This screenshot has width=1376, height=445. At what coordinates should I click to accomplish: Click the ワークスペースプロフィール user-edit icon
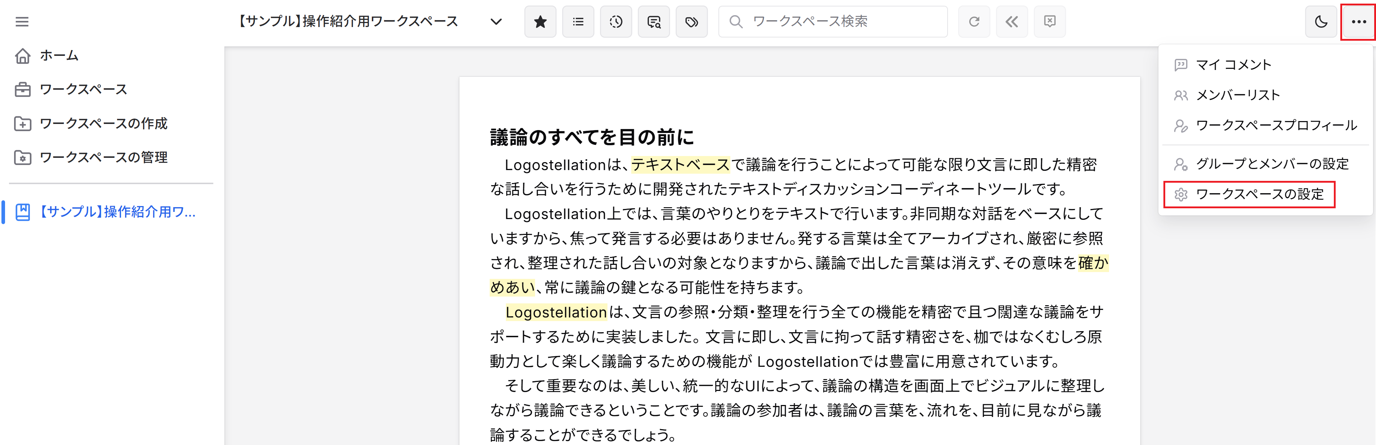tap(1180, 126)
